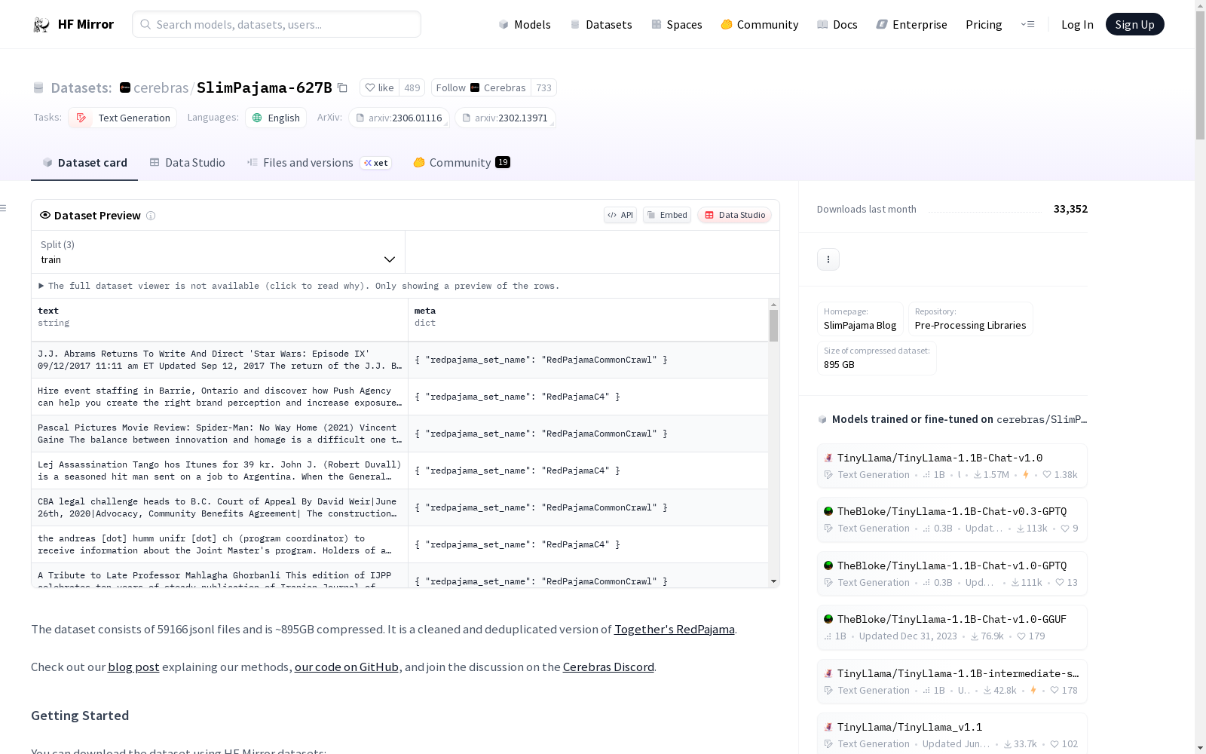
Task: Open Enterprise in top navigation
Action: (x=912, y=25)
